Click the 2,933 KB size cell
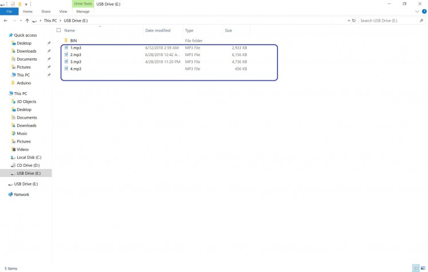 tap(239, 48)
